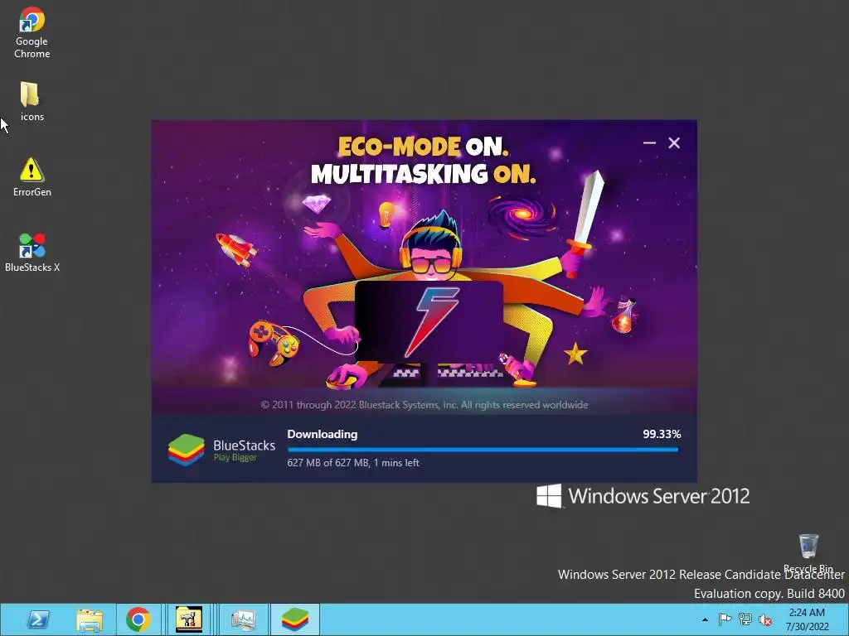Open the performance monitor taskbar icon
This screenshot has width=849, height=636.
pyautogui.click(x=243, y=619)
